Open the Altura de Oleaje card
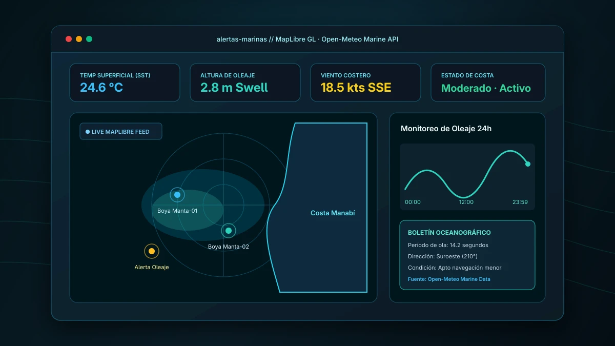Viewport: 615px width, 346px height. (x=245, y=83)
